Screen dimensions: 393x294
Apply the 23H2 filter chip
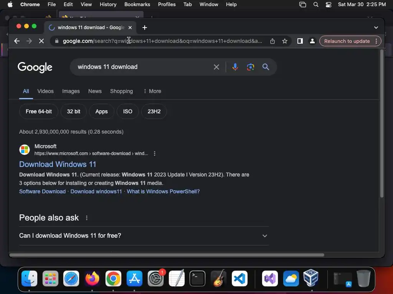(x=154, y=111)
